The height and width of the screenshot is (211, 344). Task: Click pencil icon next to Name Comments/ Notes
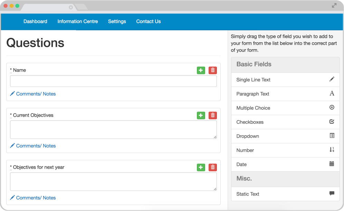(12, 94)
